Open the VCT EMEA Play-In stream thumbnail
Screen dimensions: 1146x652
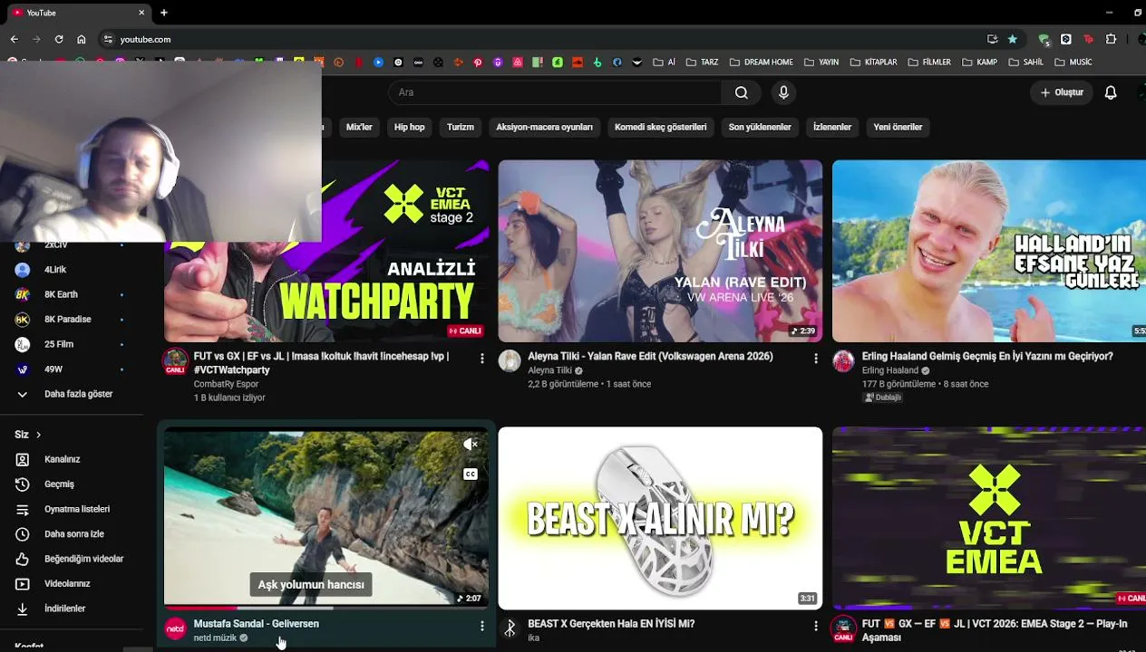click(x=989, y=518)
